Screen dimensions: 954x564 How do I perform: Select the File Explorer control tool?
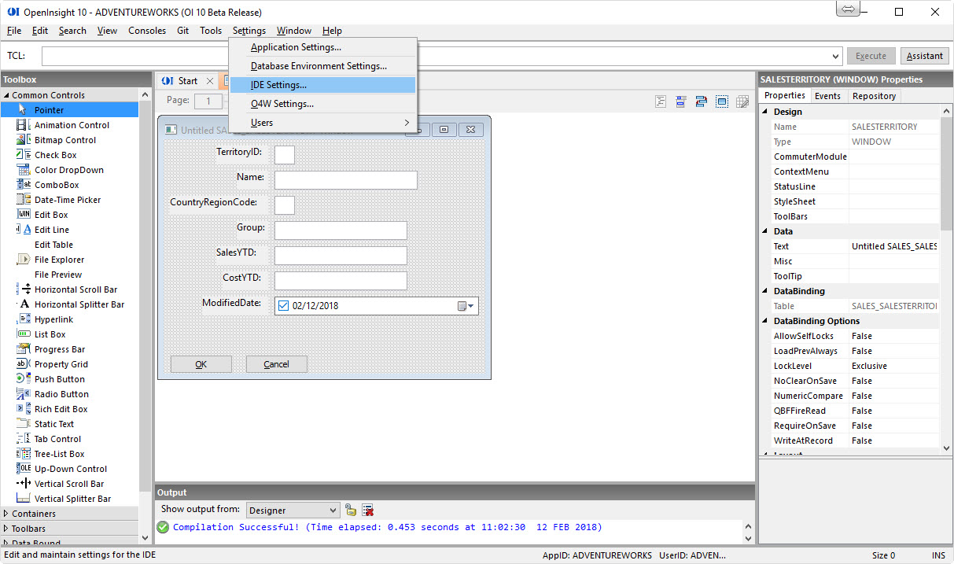coord(69,260)
